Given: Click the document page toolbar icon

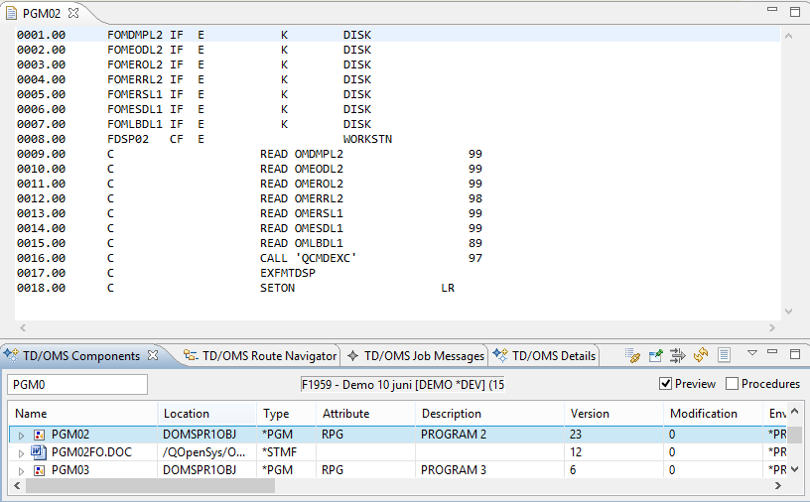Looking at the screenshot, I should point(724,354).
